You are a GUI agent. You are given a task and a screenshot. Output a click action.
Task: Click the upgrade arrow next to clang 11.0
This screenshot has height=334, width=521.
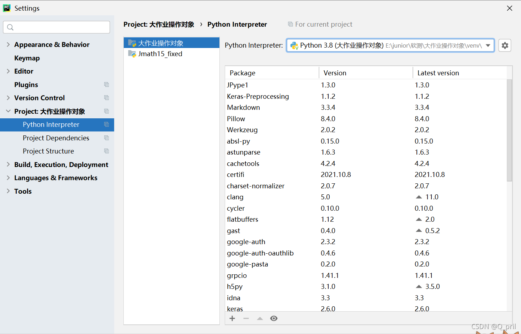tap(419, 197)
